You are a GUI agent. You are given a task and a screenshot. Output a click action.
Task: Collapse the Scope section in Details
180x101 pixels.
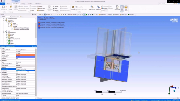1,48
